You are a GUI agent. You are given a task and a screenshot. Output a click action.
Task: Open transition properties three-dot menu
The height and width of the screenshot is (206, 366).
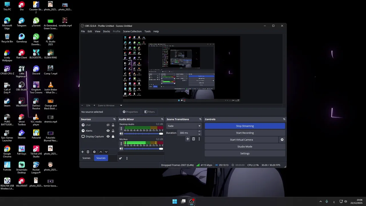[x=199, y=139]
